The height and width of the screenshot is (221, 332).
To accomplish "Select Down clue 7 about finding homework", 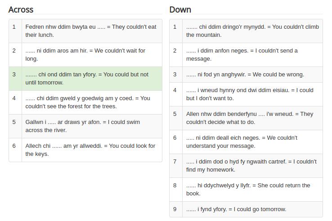I will coord(246,166).
